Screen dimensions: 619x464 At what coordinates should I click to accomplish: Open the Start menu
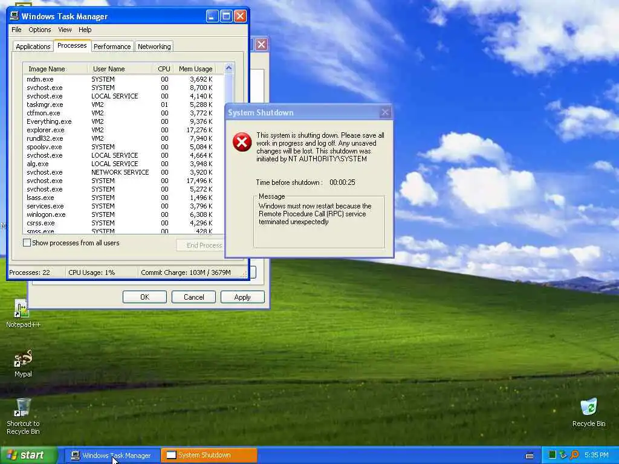click(29, 455)
